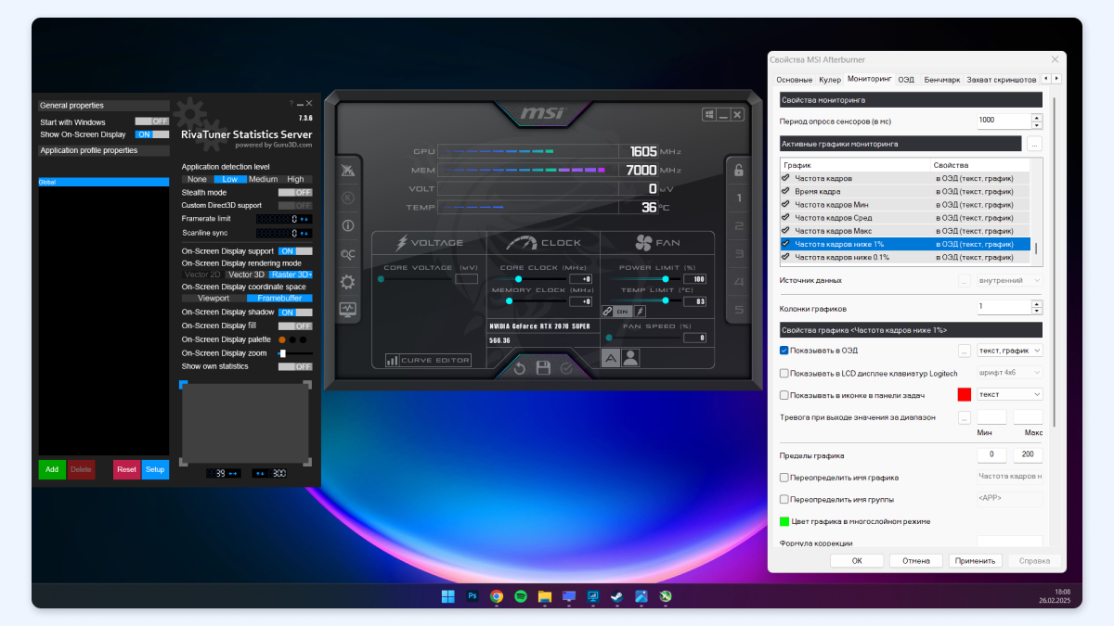Click the On-Screen Display zoom slider
Image resolution: width=1114 pixels, height=626 pixels.
pyautogui.click(x=295, y=353)
